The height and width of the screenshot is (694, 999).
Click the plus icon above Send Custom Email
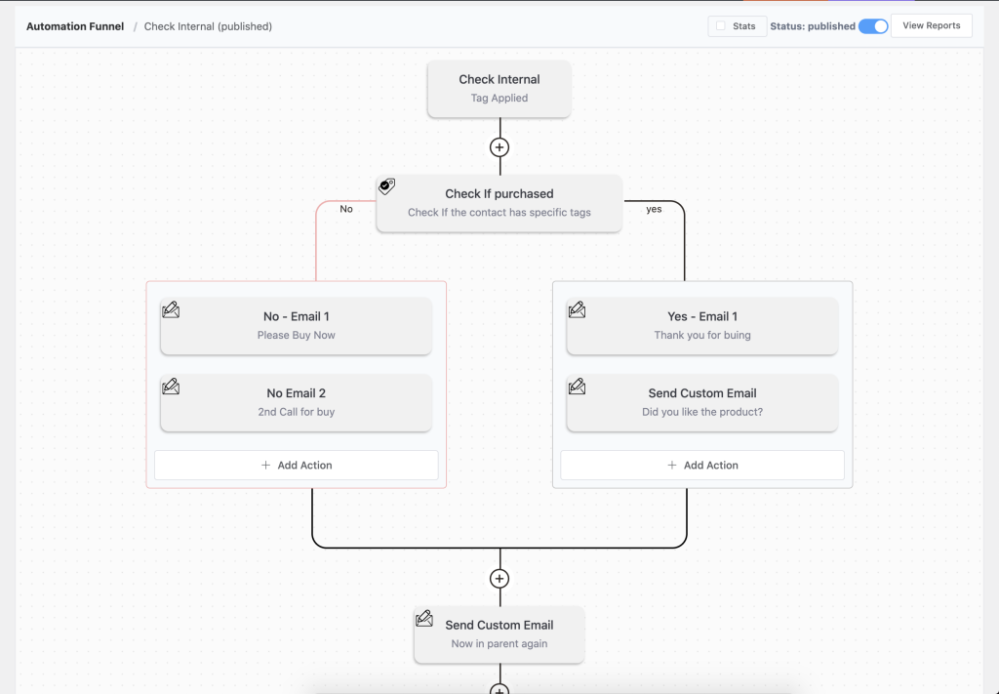[499, 577]
